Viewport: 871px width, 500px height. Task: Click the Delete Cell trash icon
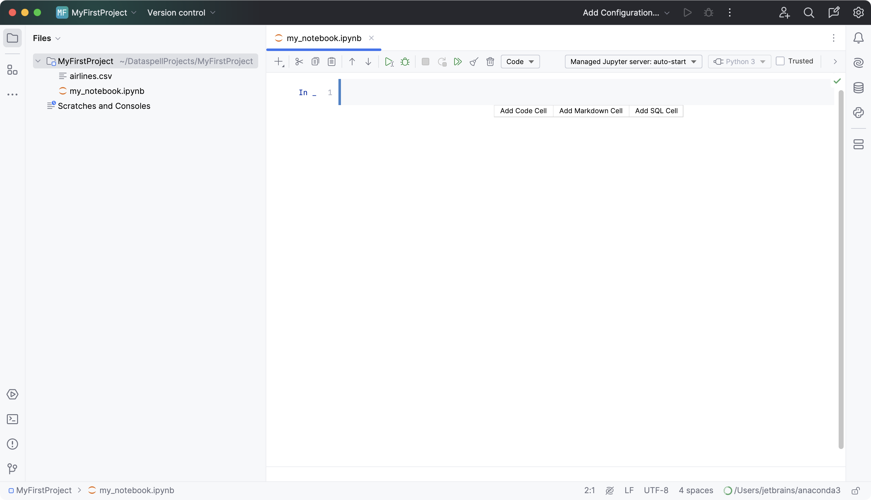coord(490,62)
